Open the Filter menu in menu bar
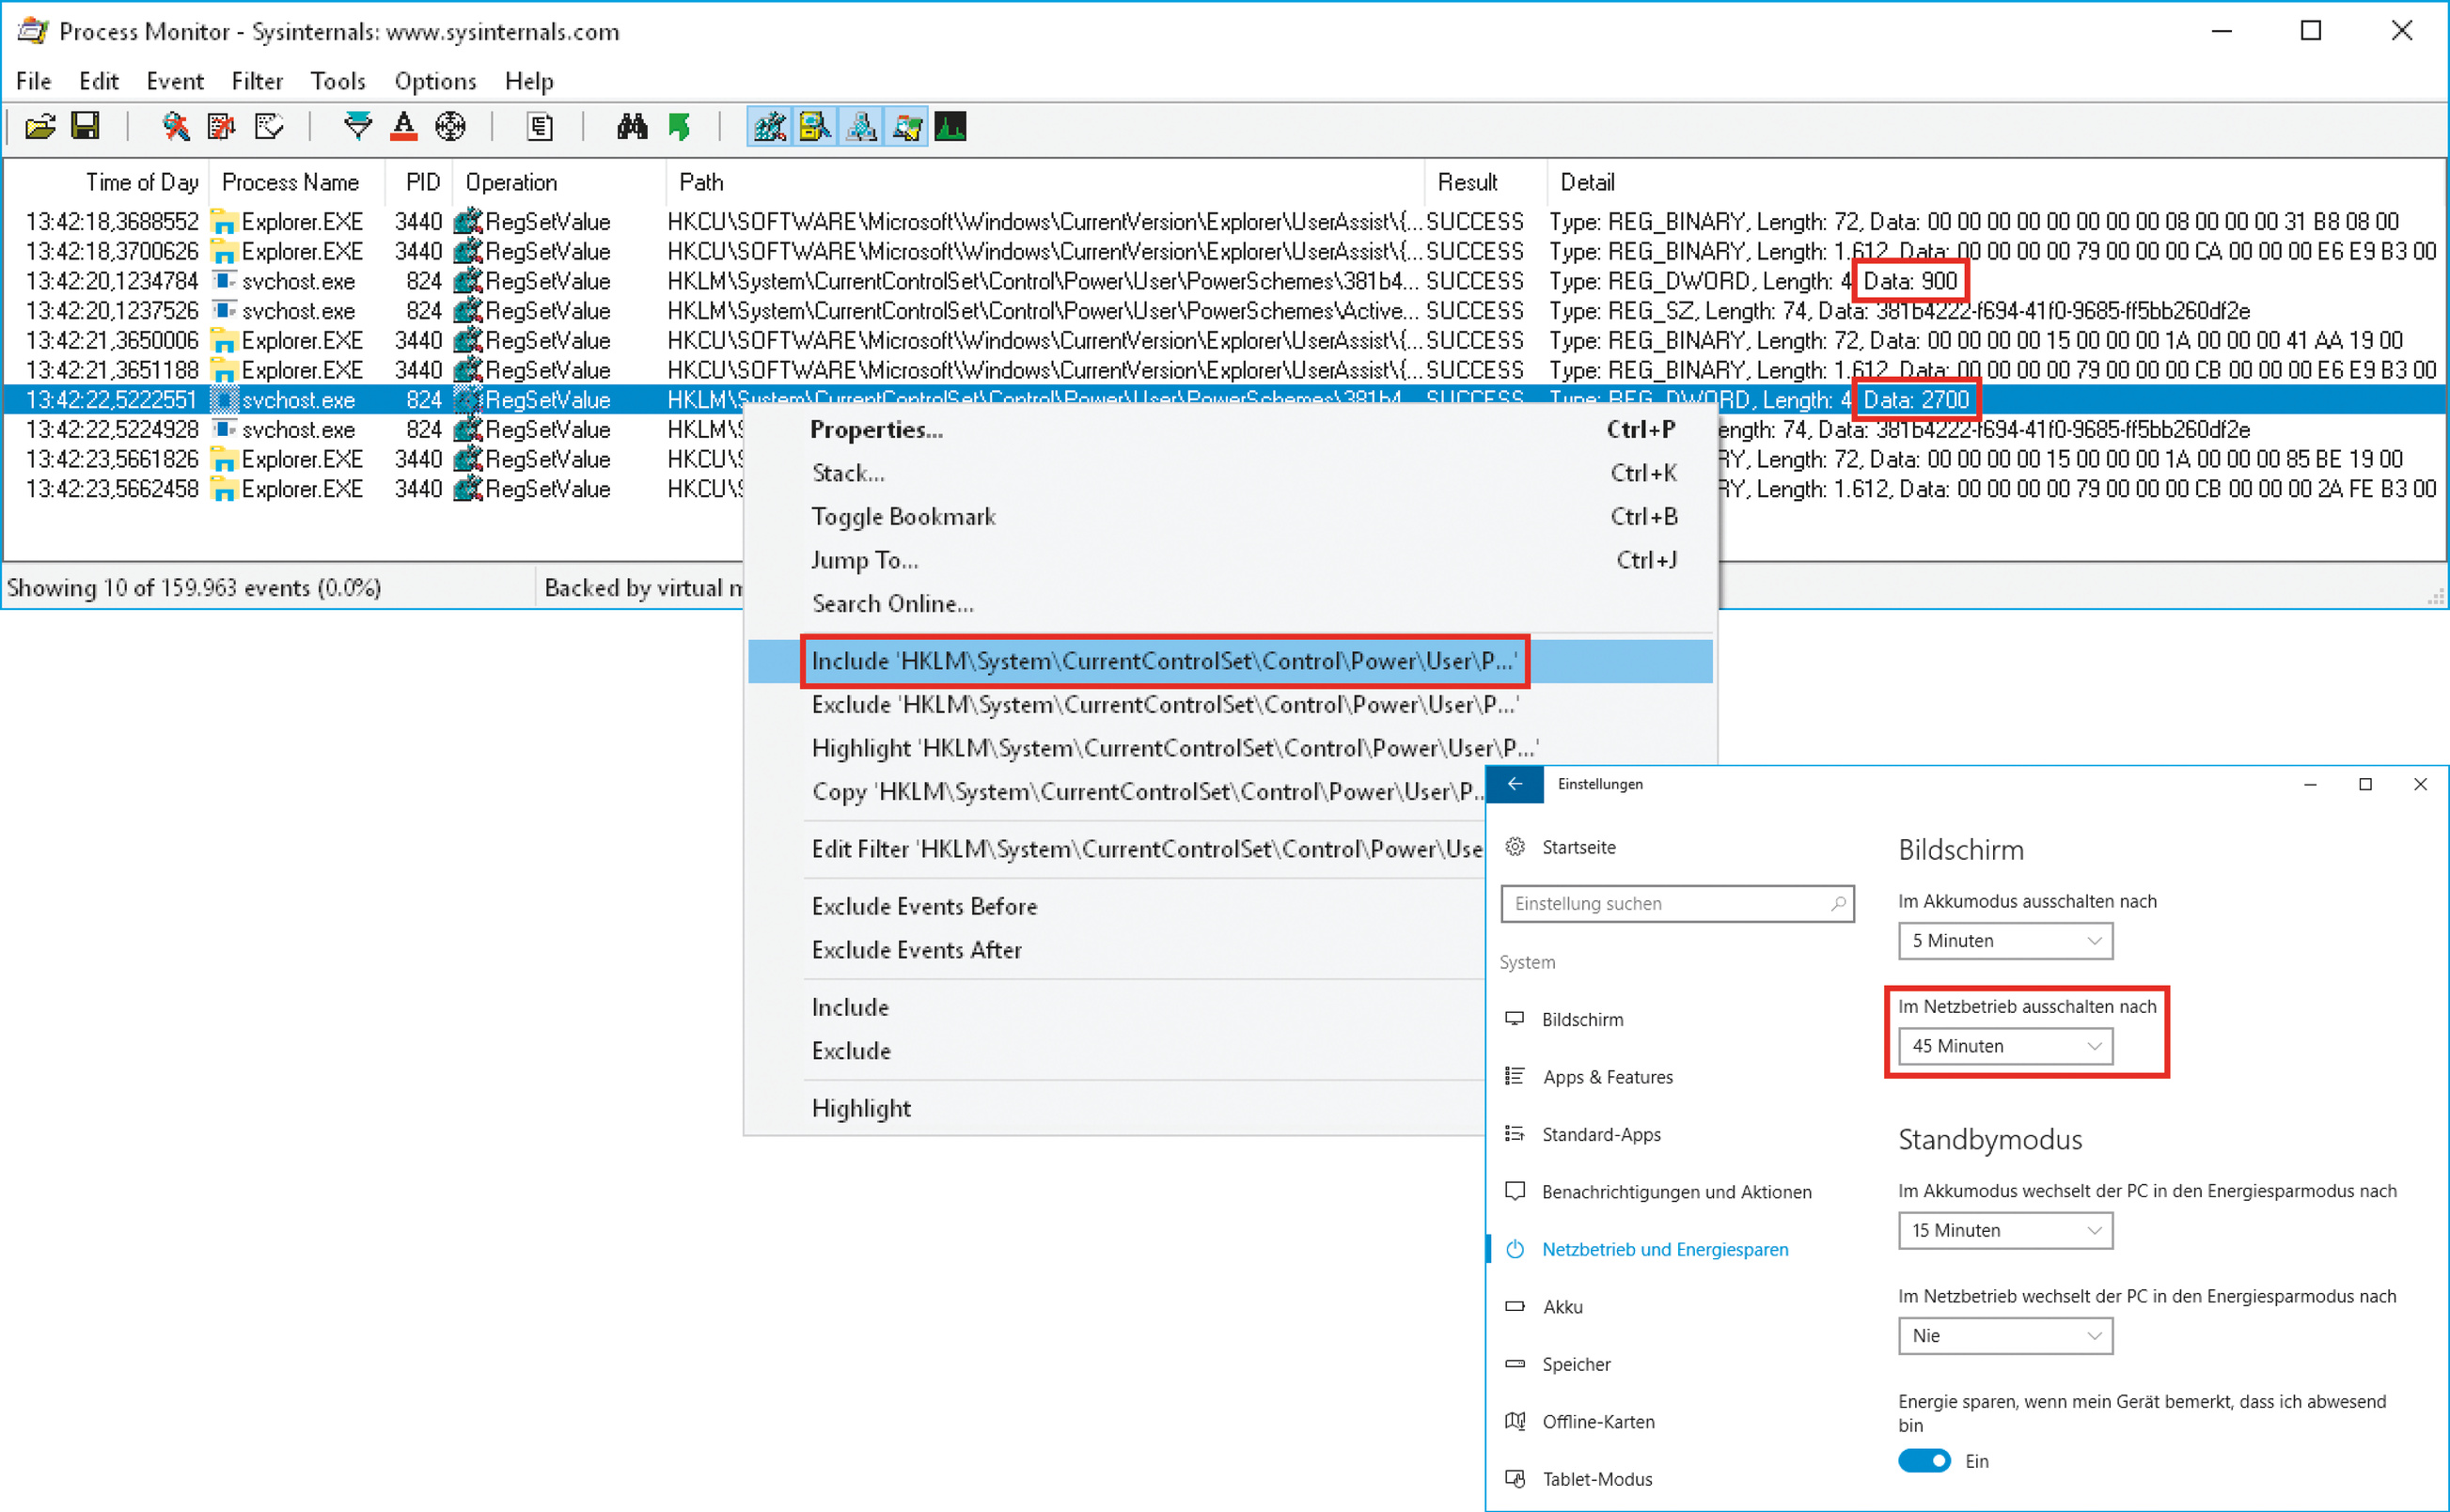 pos(257,81)
